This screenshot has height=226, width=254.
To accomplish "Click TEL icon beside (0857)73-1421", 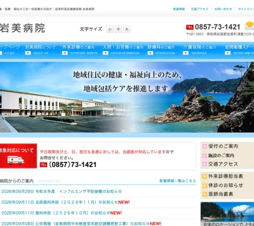I will (43, 165).
